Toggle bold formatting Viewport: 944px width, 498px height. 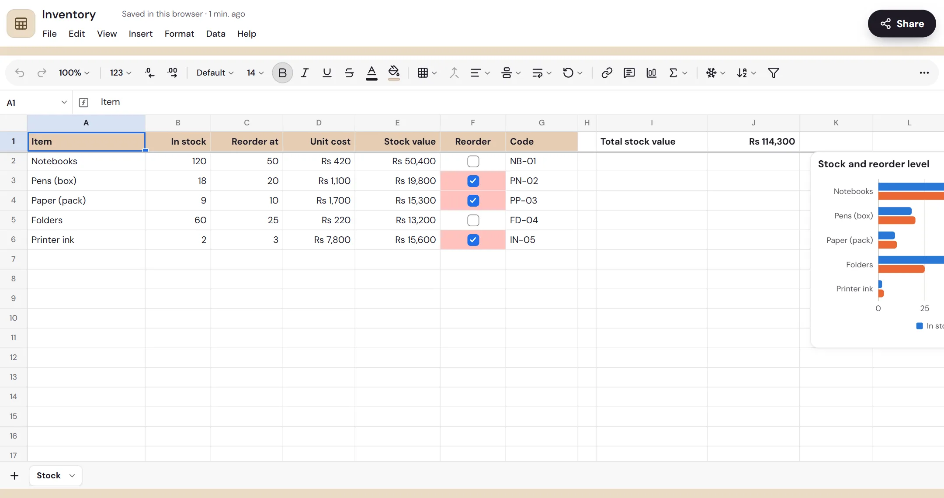pos(282,73)
